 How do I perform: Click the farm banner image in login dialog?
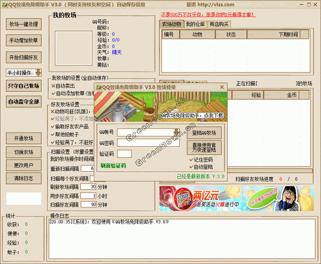click(160, 107)
